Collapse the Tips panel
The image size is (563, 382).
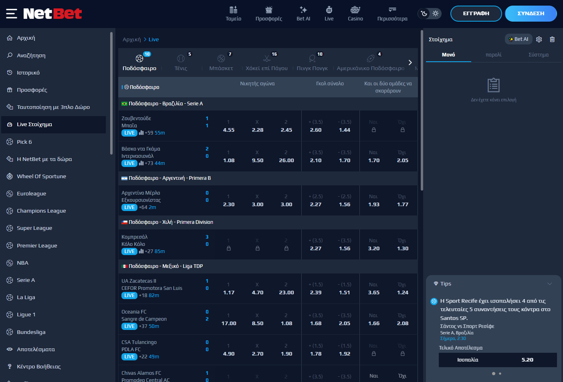[x=549, y=284]
